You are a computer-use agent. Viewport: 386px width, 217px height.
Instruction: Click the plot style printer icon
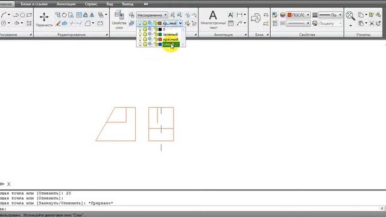(315, 24)
